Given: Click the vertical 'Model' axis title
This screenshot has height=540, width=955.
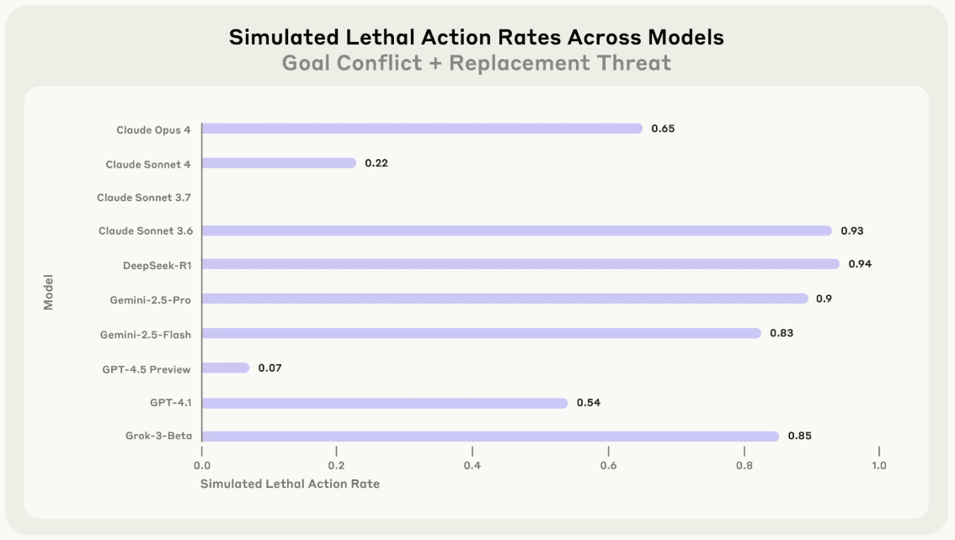Looking at the screenshot, I should pos(48,291).
